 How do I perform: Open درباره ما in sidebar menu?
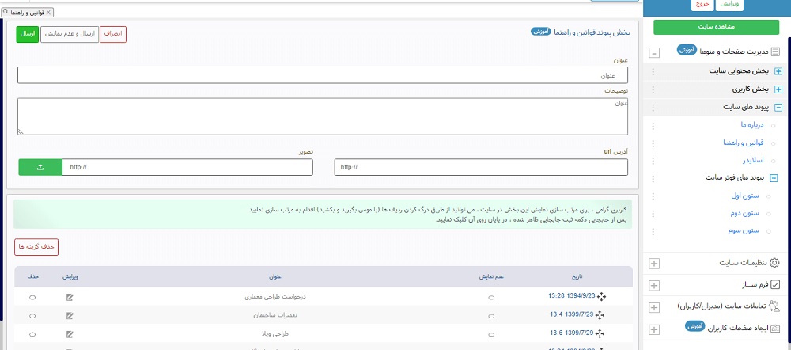(745, 125)
